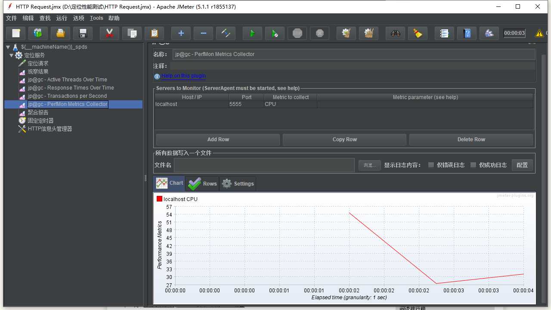The image size is (551, 310).
Task: Click the yellow warning triangle icon
Action: pos(539,33)
